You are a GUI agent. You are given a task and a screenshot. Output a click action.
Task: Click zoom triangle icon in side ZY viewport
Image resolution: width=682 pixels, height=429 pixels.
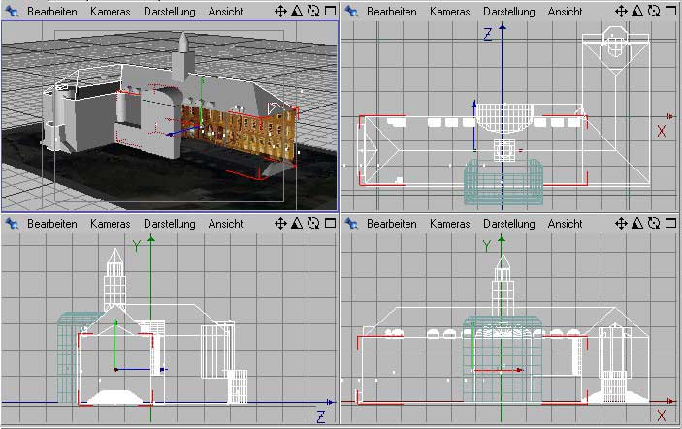297,223
